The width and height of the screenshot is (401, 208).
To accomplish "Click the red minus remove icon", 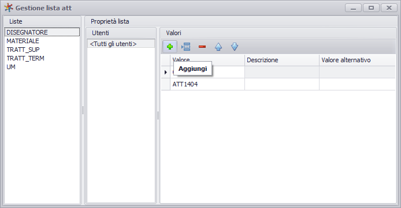I will click(202, 47).
